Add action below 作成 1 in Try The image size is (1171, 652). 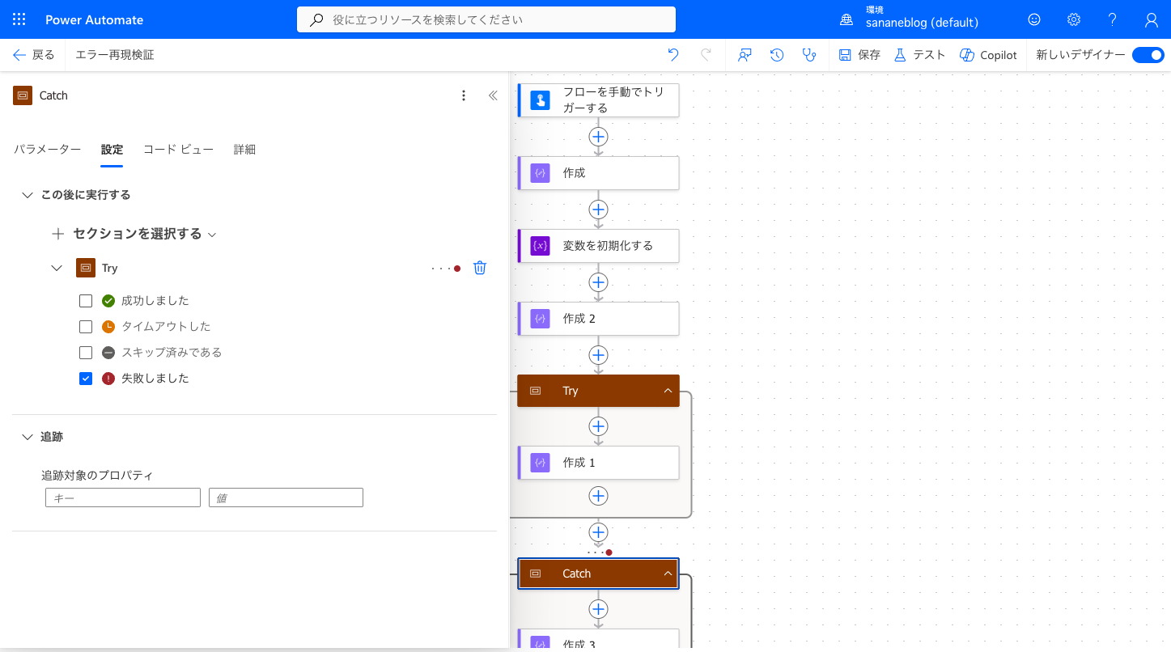(598, 496)
